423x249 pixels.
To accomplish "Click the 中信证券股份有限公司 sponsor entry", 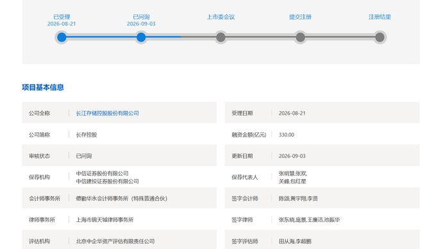I will tap(103, 173).
